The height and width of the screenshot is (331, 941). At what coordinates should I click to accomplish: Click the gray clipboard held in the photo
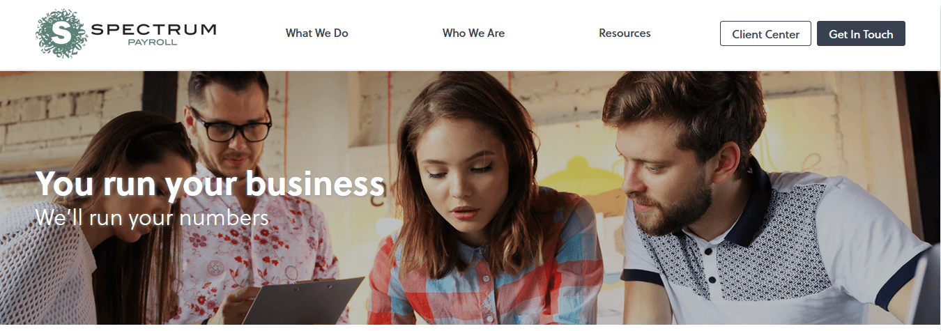(303, 301)
